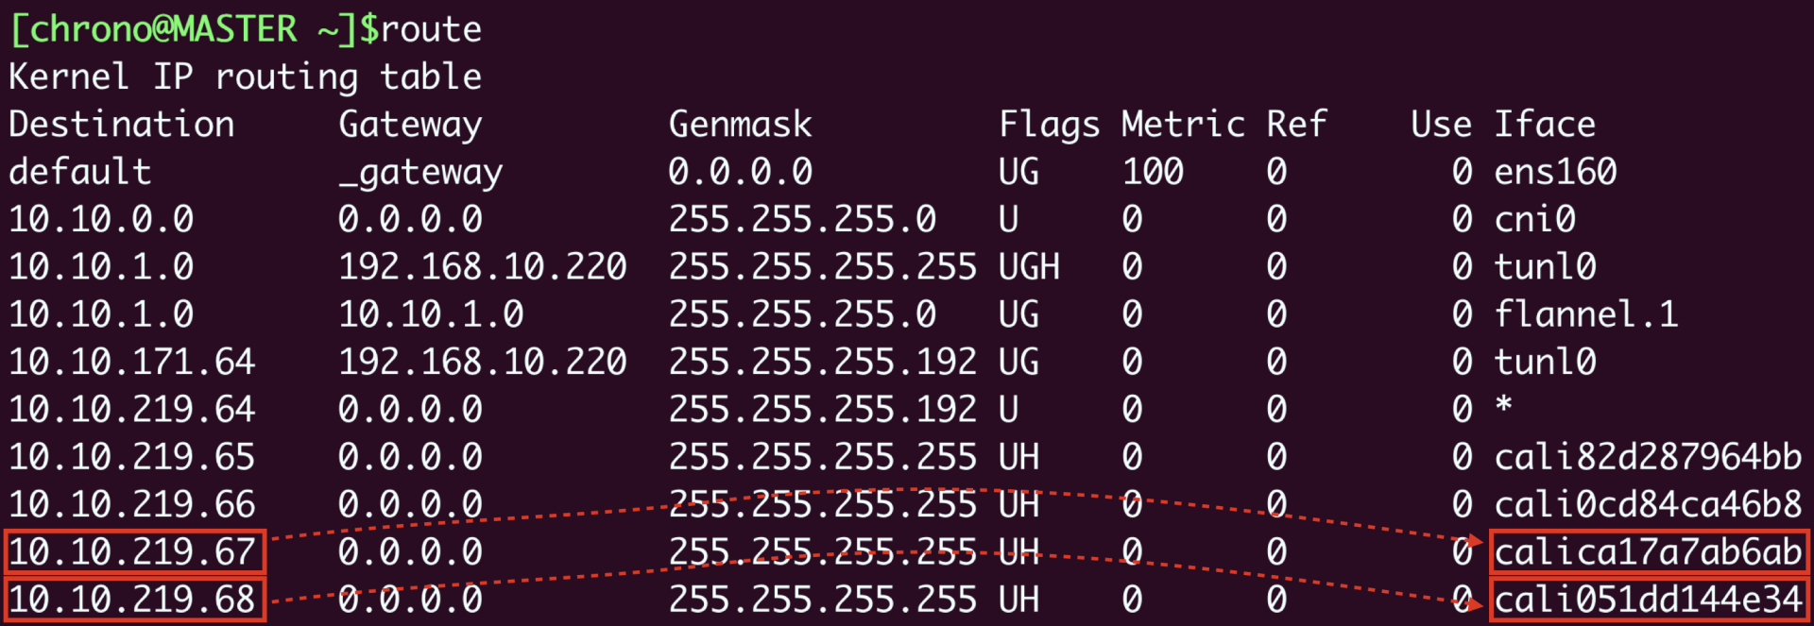Select the cni0 interface name
This screenshot has height=626, width=1814.
click(1534, 220)
